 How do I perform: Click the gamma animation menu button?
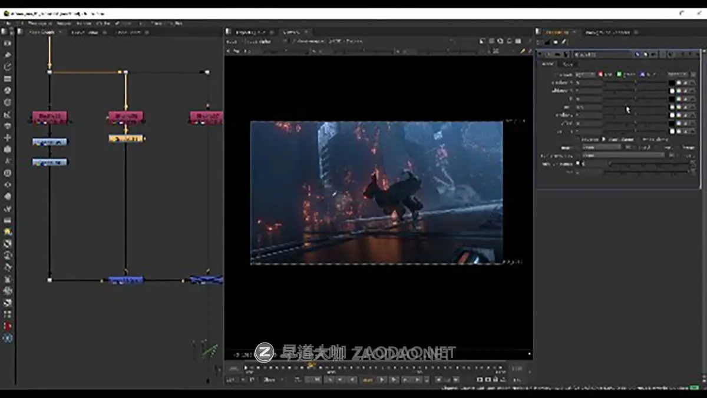(x=692, y=132)
